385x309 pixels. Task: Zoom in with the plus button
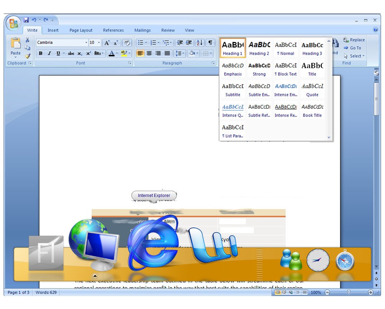point(371,292)
